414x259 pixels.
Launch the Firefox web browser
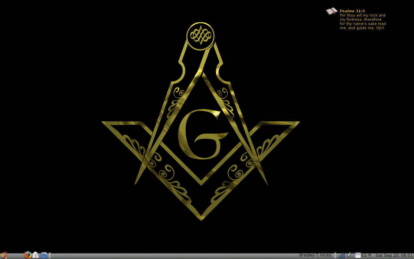point(27,255)
